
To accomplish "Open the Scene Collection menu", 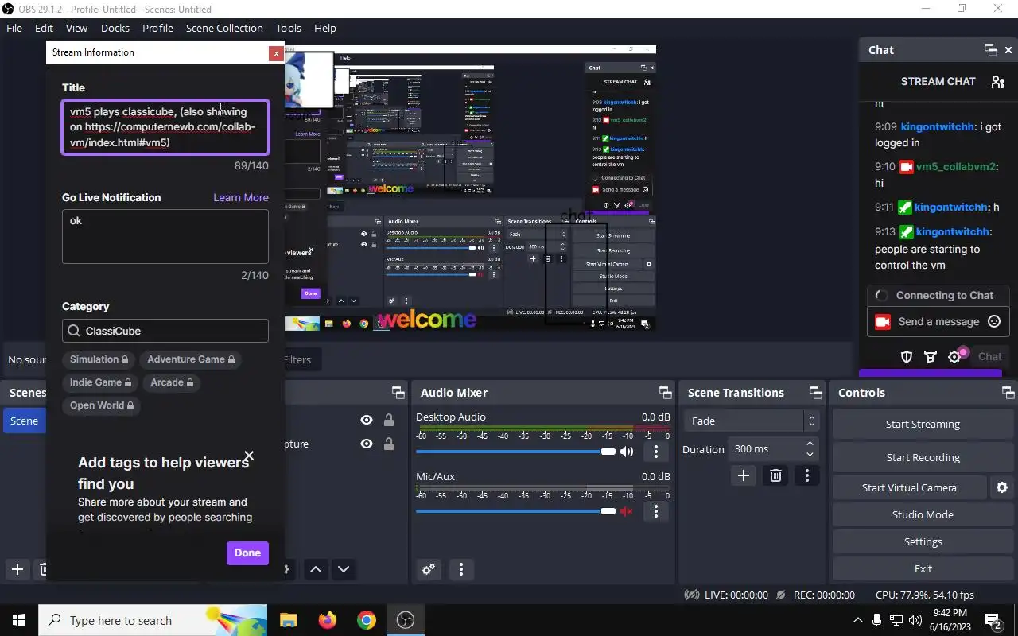I will (224, 28).
